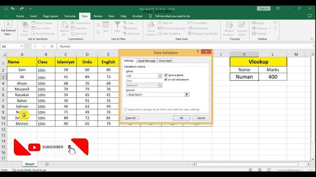This screenshot has height=177, width=316.
Task: Select cell A11 with Mohsin
Action: pyautogui.click(x=22, y=123)
